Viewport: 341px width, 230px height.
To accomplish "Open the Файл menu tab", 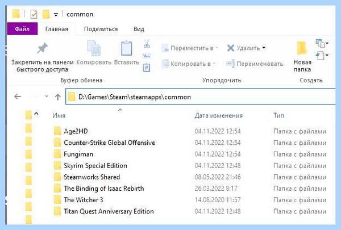I will tap(22, 29).
